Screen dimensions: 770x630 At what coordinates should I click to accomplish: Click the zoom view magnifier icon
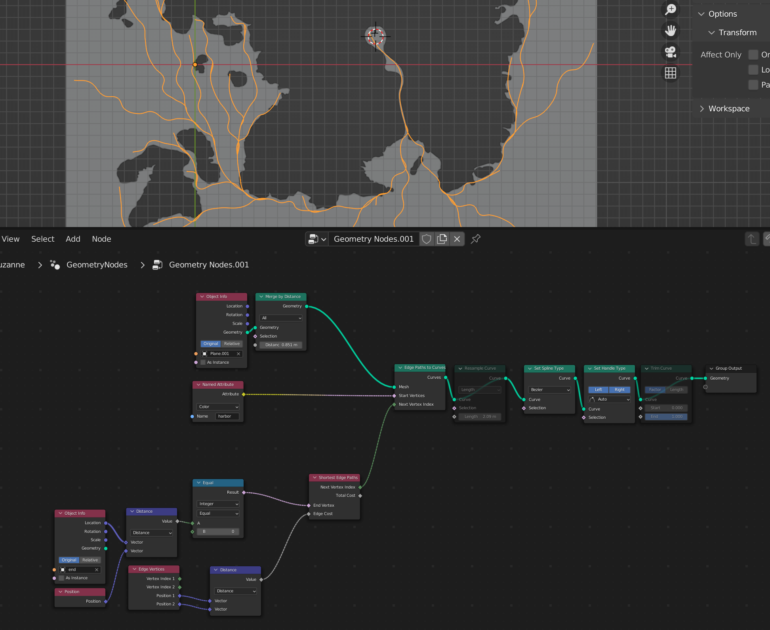(671, 9)
